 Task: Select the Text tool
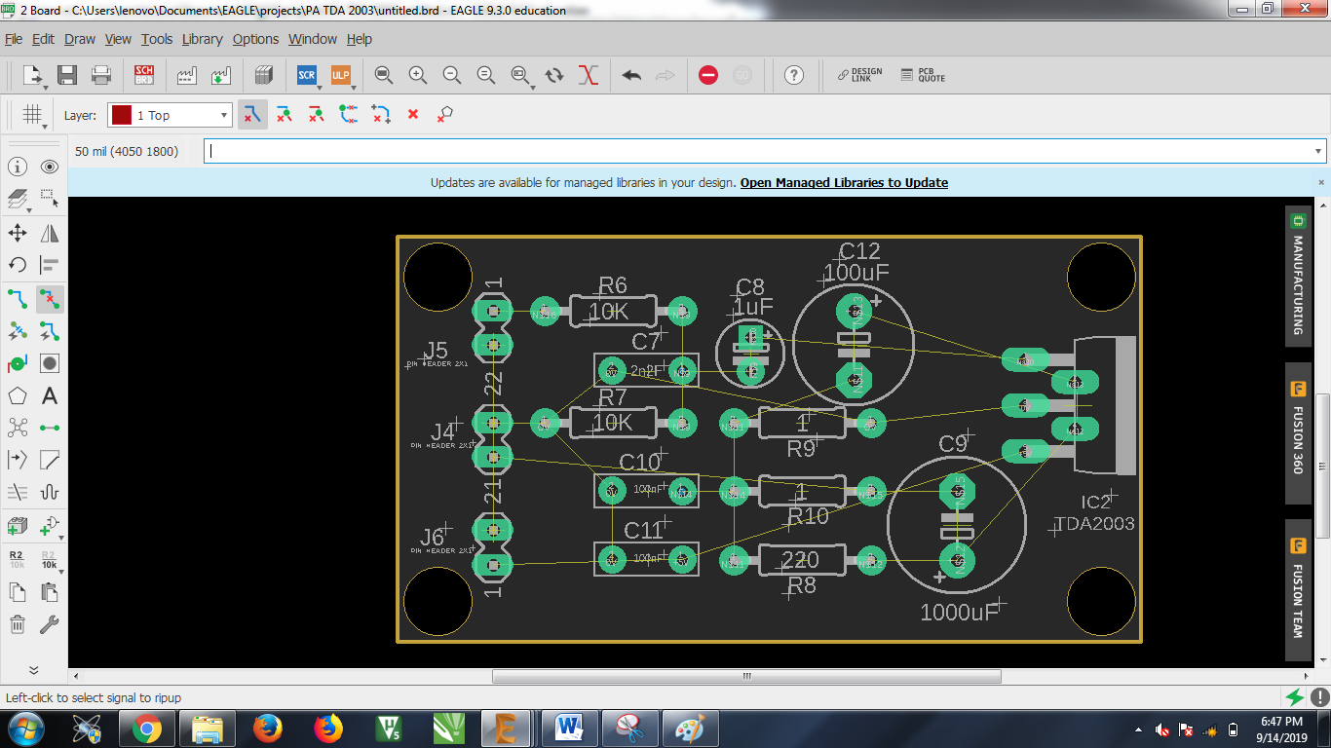[x=50, y=396]
